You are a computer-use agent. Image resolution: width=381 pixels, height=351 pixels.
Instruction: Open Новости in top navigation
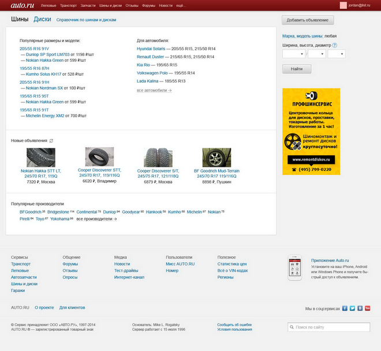pyautogui.click(x=166, y=6)
